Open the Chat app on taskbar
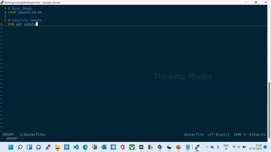The height and width of the screenshot is (152, 271). tap(39, 147)
